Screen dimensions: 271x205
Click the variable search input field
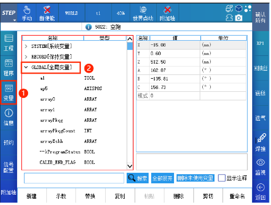(74, 178)
